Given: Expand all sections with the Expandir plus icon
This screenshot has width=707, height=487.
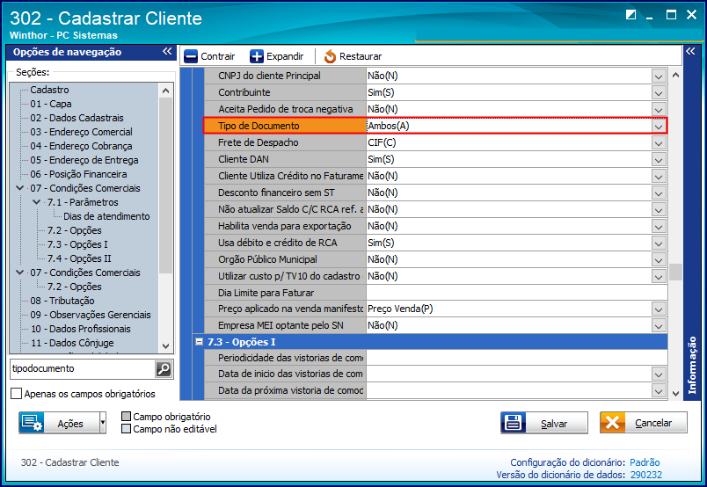Looking at the screenshot, I should (257, 56).
